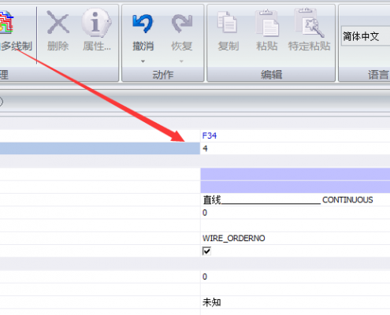This screenshot has height=315, width=390.
Task: Click the second purple color swatch row
Action: [295, 187]
